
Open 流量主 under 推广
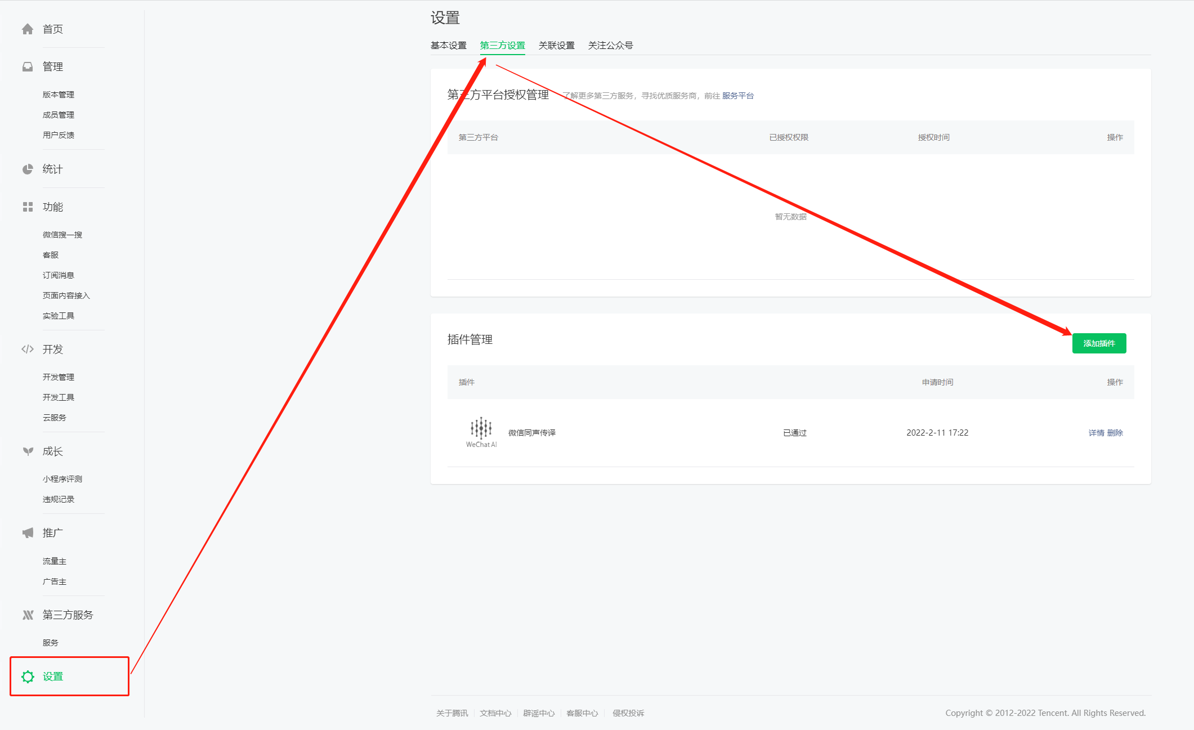(54, 561)
